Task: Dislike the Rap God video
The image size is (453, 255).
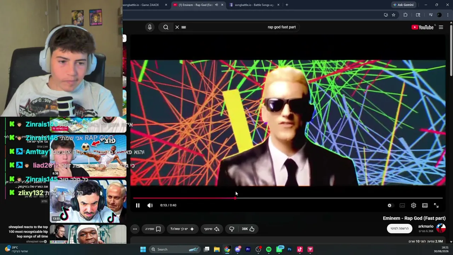Action: pos(232,229)
